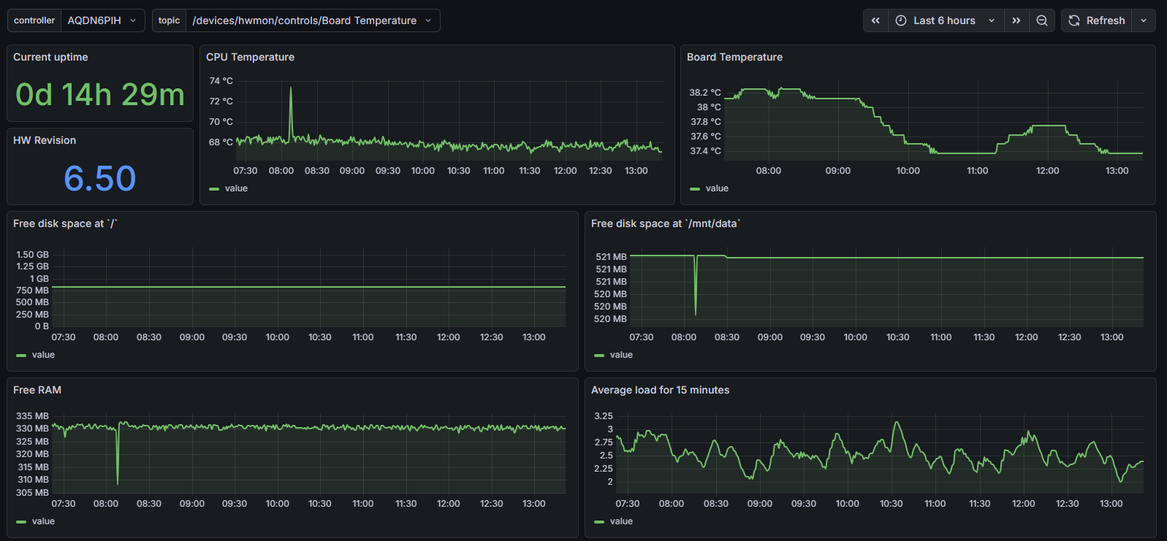Click the zoom out magnifier icon
This screenshot has width=1167, height=541.
point(1042,20)
